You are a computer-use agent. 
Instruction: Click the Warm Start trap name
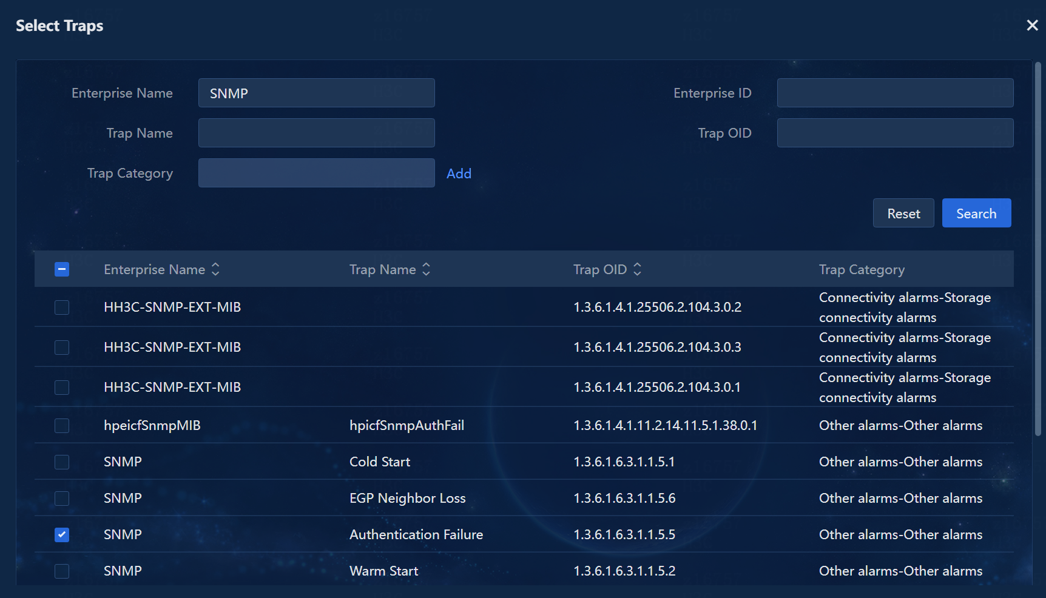coord(384,571)
